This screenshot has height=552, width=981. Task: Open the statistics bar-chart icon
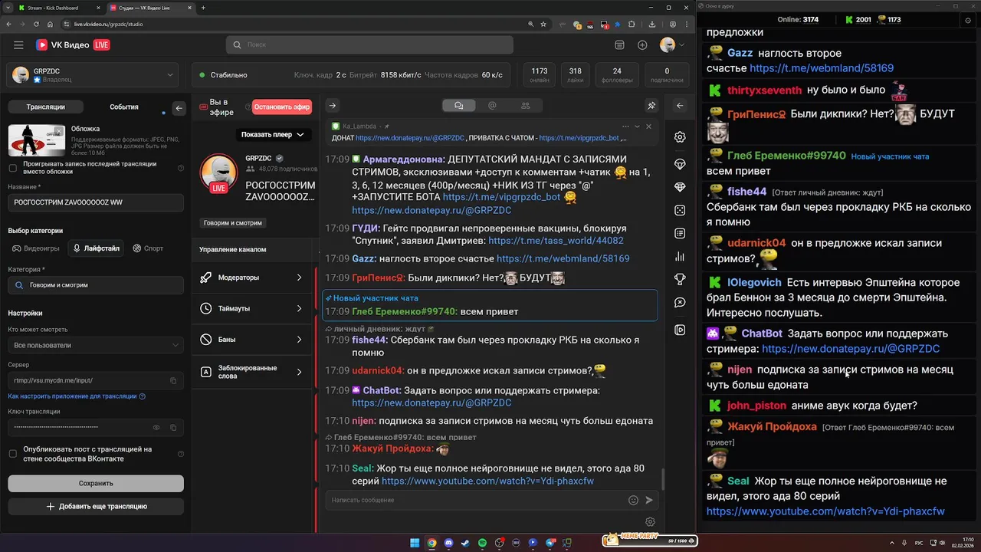coord(680,257)
